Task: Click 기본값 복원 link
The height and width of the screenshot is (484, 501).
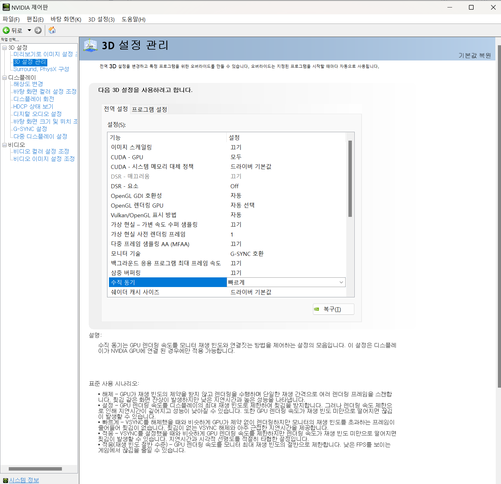Action: point(475,55)
